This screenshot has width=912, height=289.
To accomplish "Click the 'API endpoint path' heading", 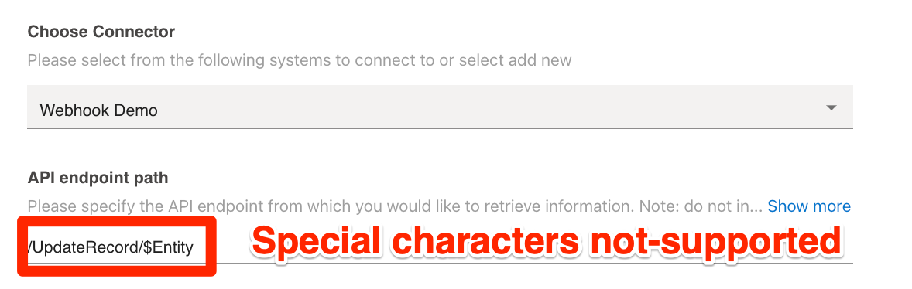I will coord(98,178).
